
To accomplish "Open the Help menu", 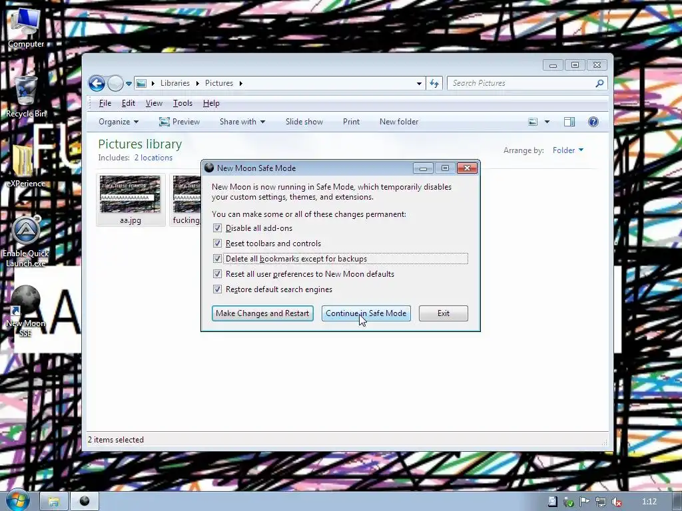I will pyautogui.click(x=211, y=103).
